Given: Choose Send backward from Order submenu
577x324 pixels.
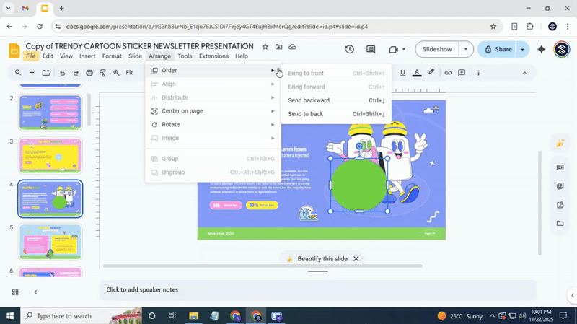Looking at the screenshot, I should (x=309, y=100).
